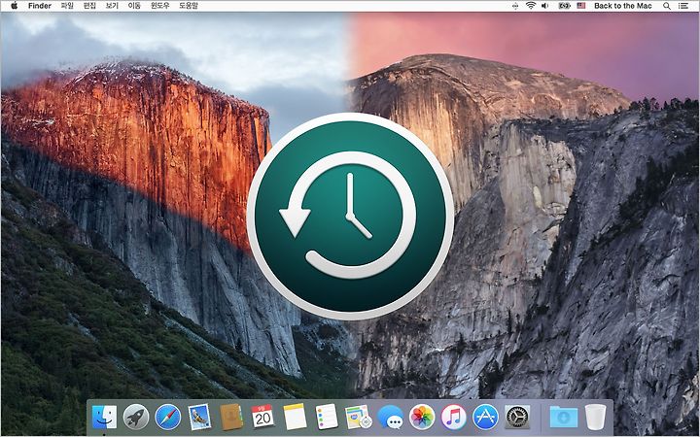700x437 pixels.
Task: Open the 윈도우 menu
Action: click(x=159, y=6)
